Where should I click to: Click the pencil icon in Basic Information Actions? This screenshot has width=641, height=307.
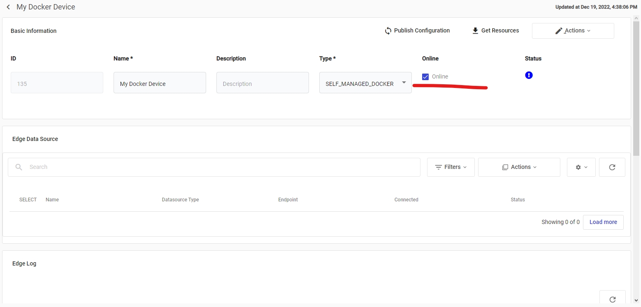point(558,31)
